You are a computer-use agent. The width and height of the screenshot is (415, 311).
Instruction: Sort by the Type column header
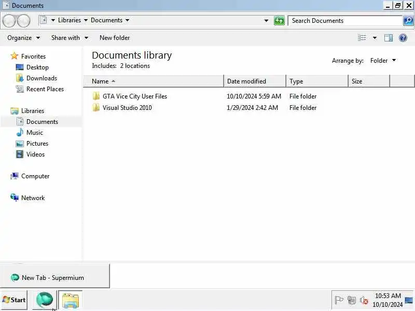click(317, 81)
